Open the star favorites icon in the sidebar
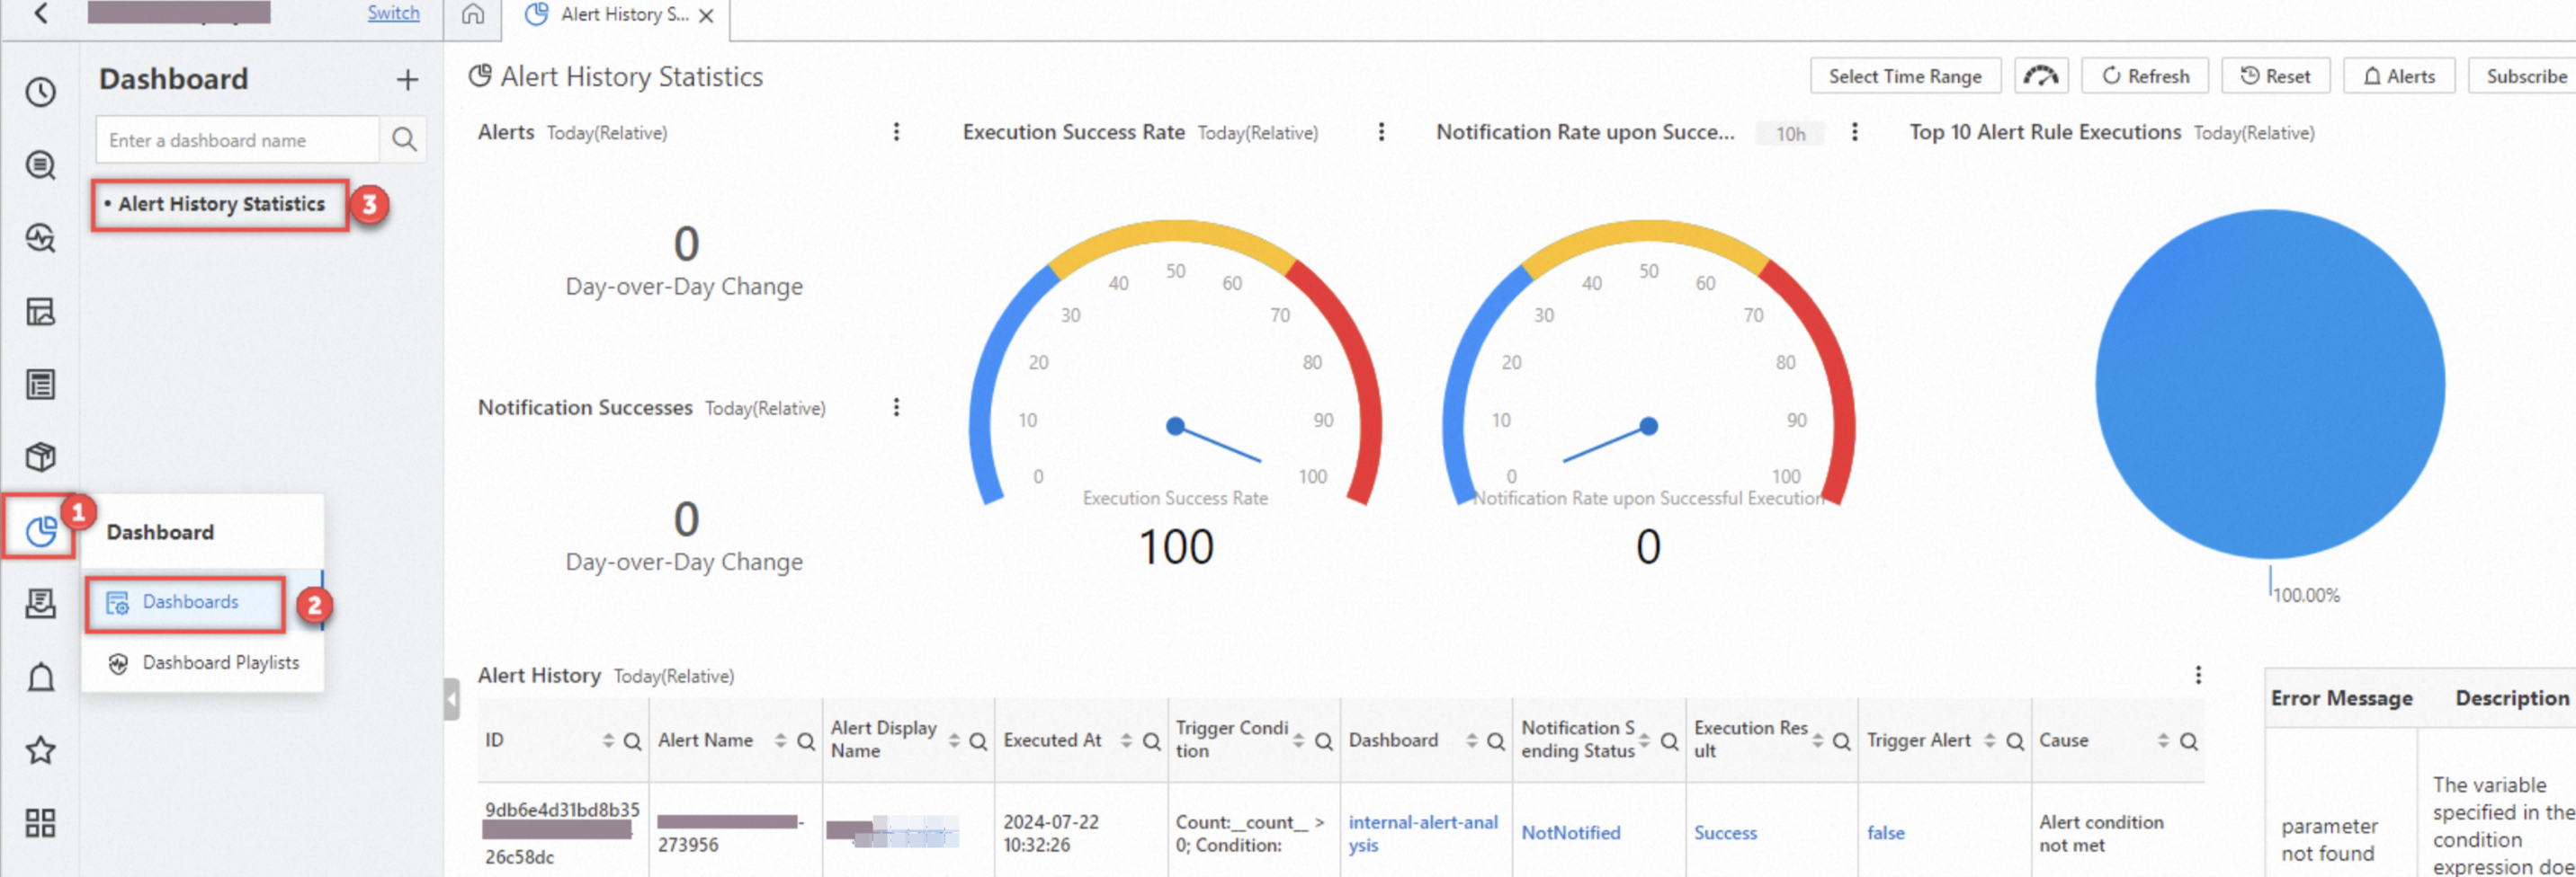This screenshot has width=2576, height=877. (x=41, y=750)
